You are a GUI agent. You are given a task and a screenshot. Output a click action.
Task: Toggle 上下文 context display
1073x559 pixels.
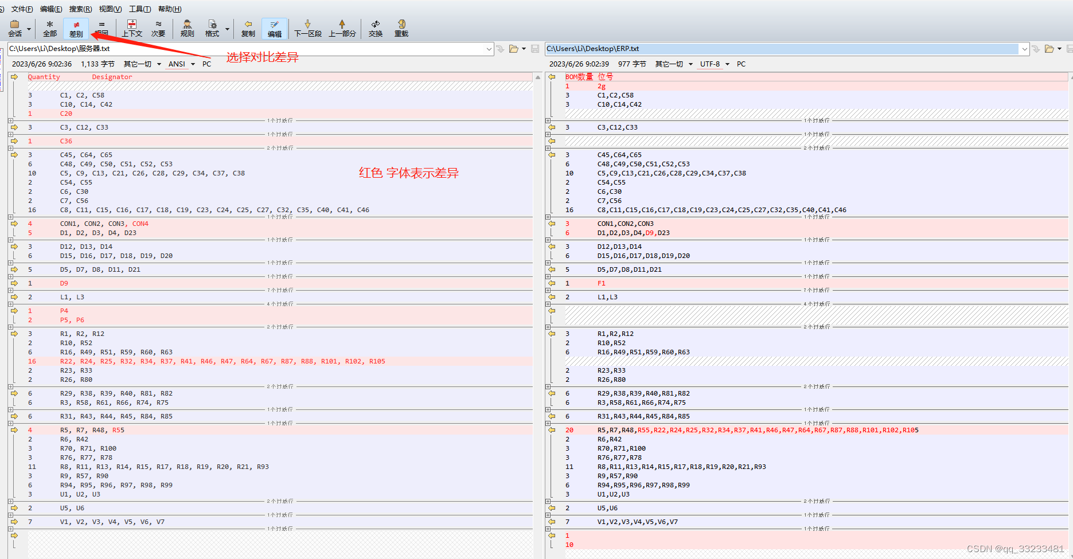tap(132, 28)
